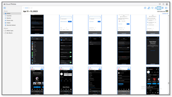Select the Welcome to Instagram screenshot thumbnail
This screenshot has width=172, height=97.
point(37,81)
